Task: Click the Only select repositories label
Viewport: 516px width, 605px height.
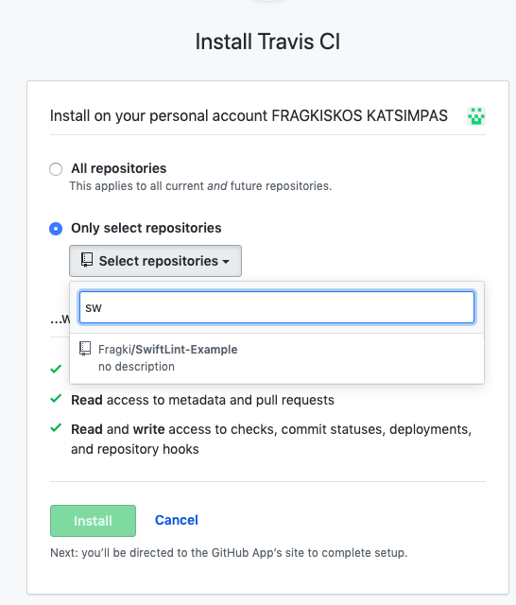Action: (x=146, y=228)
